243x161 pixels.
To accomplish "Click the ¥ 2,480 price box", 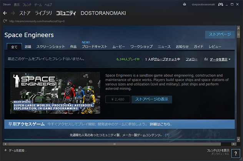I will 118,99.
